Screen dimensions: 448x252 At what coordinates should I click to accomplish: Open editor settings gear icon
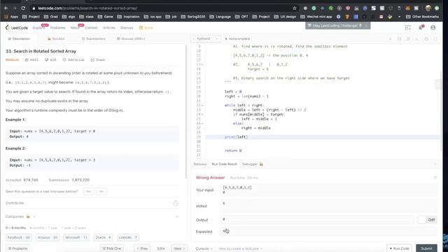coord(426,39)
